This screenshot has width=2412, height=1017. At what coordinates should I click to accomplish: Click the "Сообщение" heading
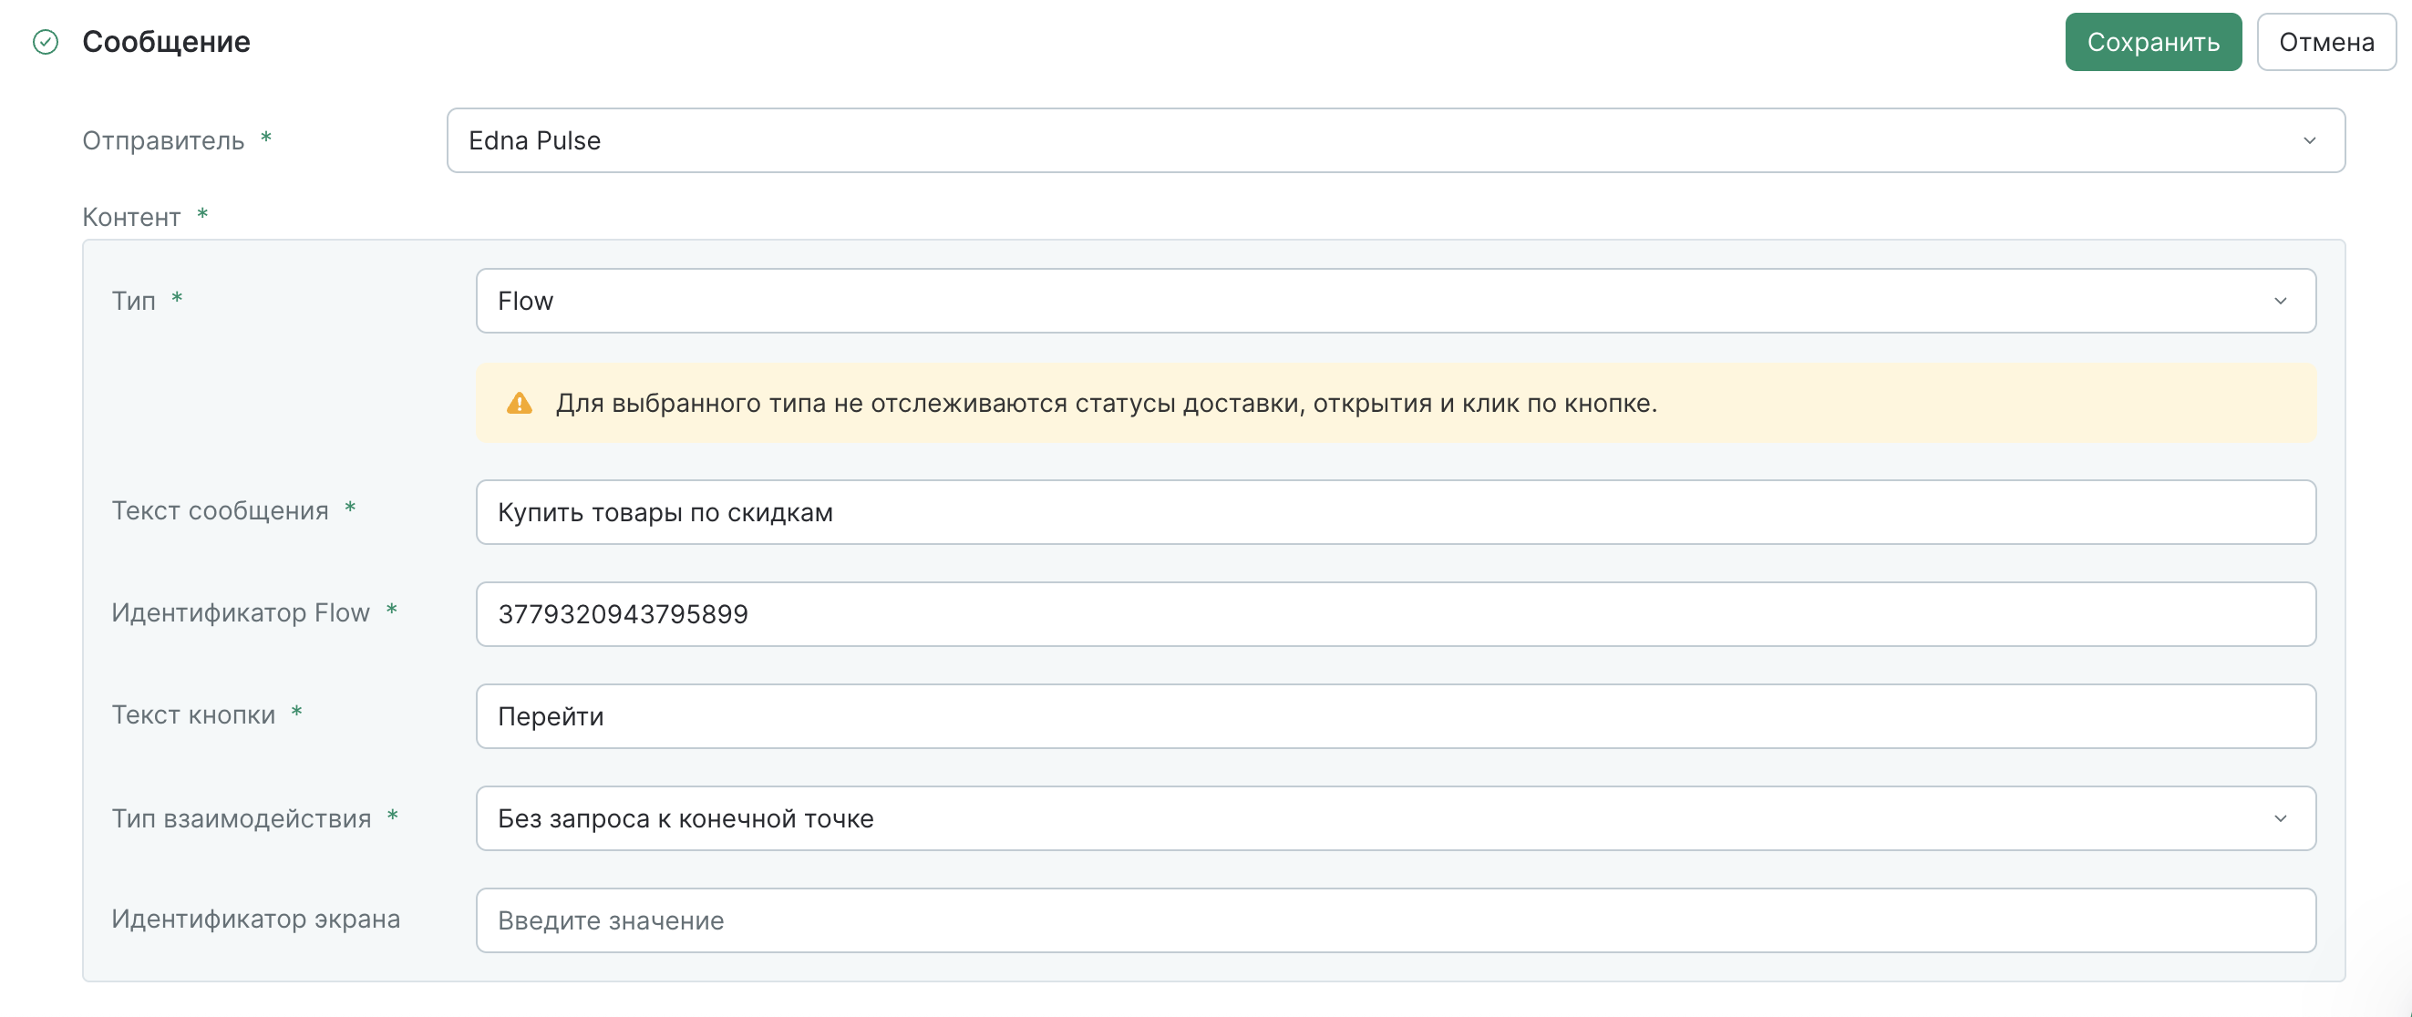[x=166, y=41]
